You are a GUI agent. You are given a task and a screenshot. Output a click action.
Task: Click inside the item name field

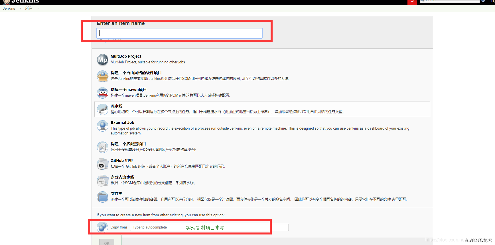(x=179, y=33)
